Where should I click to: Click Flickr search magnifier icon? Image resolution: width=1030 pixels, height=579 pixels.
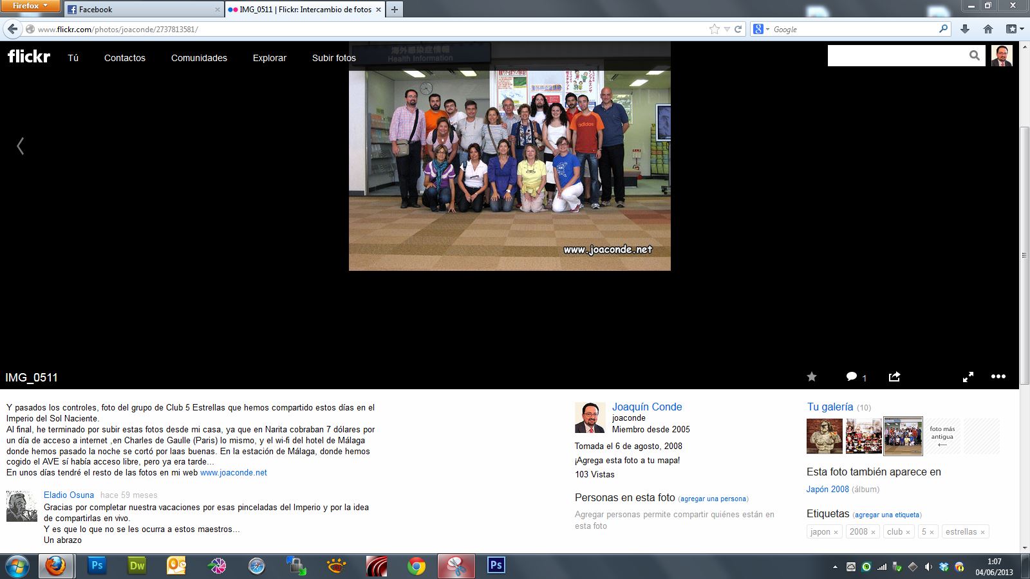(x=974, y=56)
